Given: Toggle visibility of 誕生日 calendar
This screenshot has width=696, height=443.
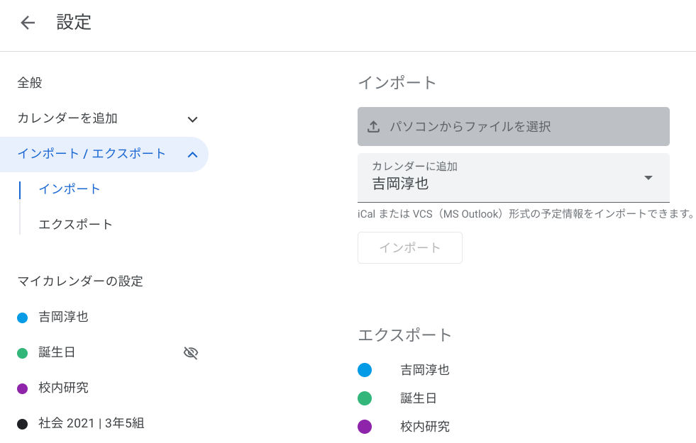Looking at the screenshot, I should tap(191, 352).
